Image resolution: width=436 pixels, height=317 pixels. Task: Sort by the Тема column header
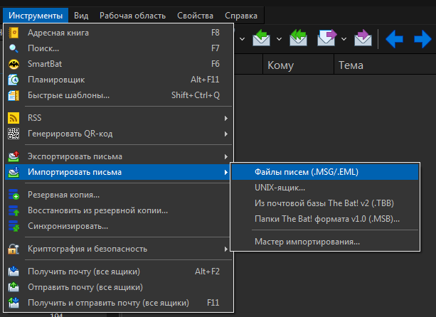pos(385,65)
